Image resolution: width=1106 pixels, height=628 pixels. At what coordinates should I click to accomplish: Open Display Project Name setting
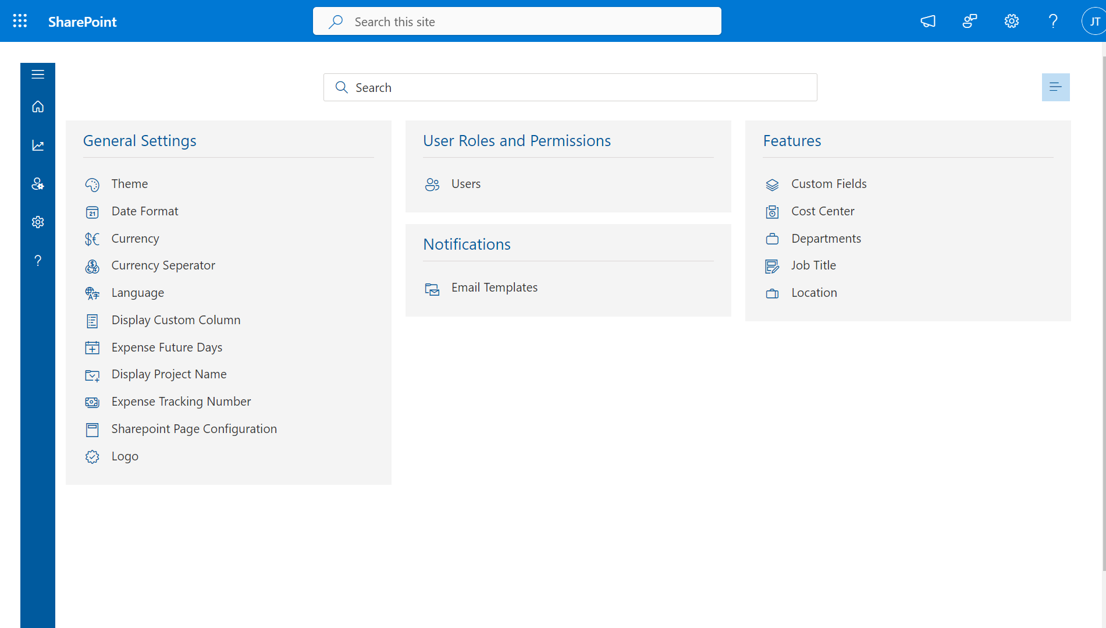pos(169,374)
